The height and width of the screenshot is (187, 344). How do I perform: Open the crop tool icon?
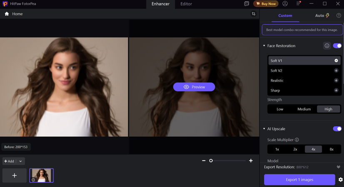pos(254,14)
